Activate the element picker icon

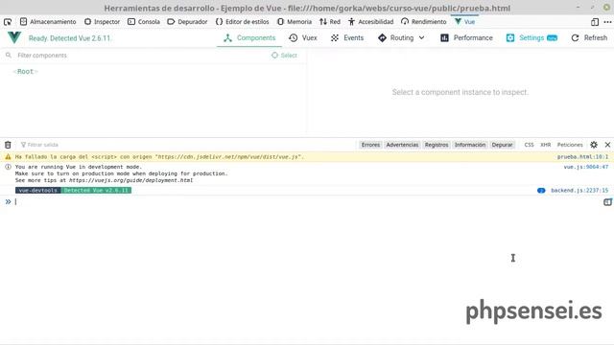tap(8, 22)
